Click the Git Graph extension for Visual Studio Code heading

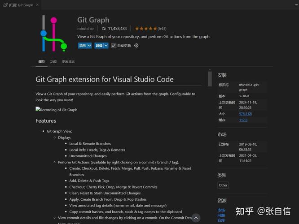[x=105, y=79]
